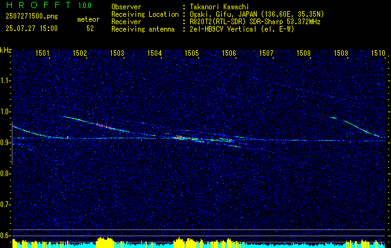391x248 pixels.
Task: Click the version number 1.0.0
Action: (x=85, y=5)
